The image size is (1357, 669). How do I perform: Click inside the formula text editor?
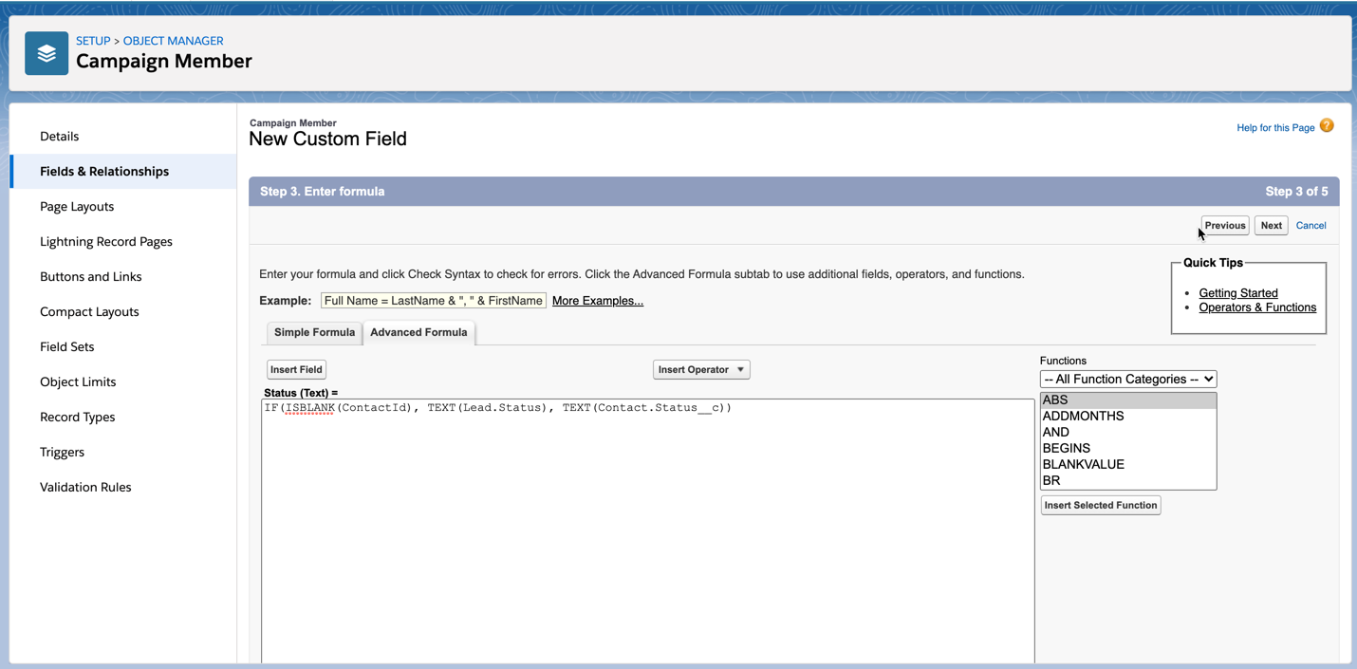point(647,531)
